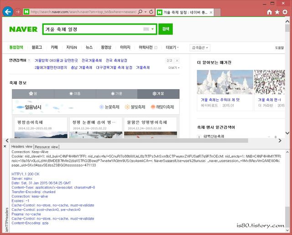Expand related searches 더보기

pyautogui.click(x=174, y=68)
